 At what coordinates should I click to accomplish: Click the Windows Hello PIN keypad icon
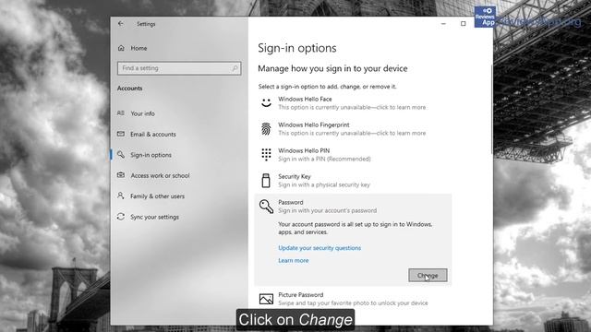pyautogui.click(x=266, y=154)
